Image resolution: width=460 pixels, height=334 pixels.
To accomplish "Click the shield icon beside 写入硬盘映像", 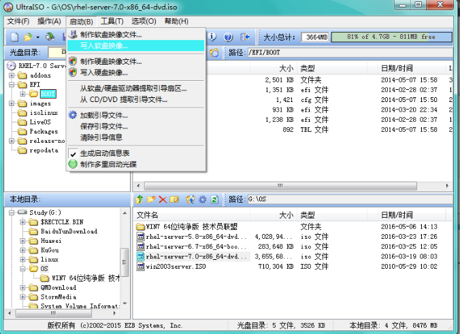I will (x=73, y=72).
